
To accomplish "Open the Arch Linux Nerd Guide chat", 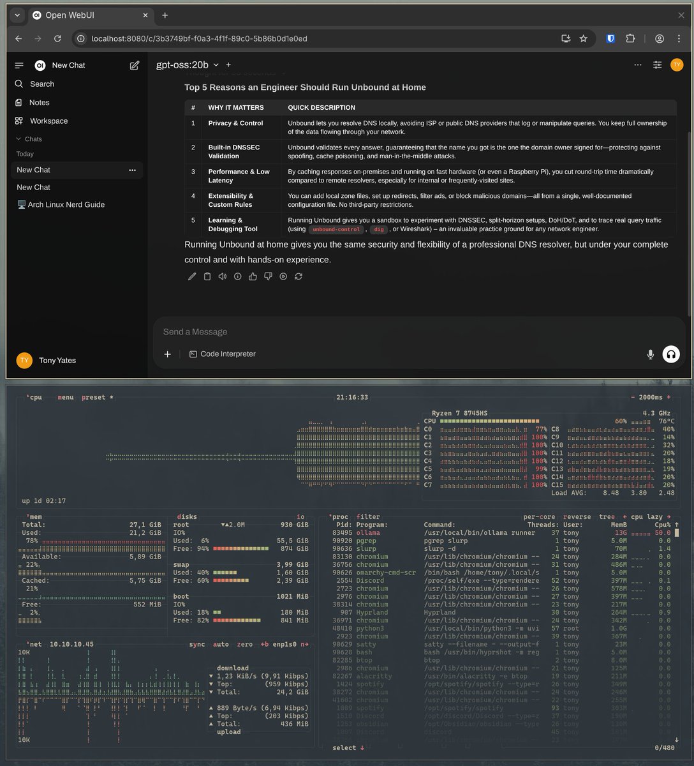I will coord(77,204).
